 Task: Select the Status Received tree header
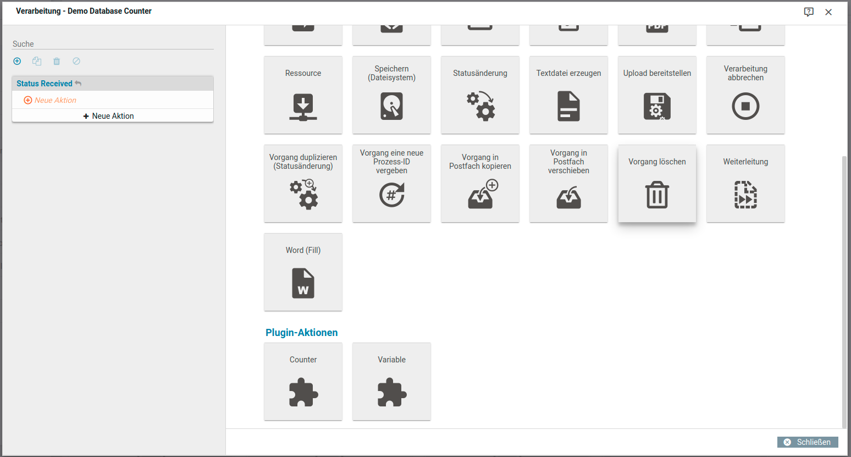(x=45, y=84)
